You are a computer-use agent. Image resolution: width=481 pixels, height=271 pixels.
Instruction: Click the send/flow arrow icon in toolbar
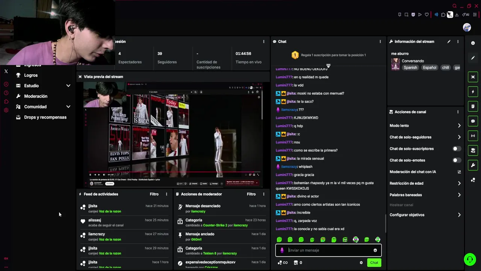click(420, 15)
